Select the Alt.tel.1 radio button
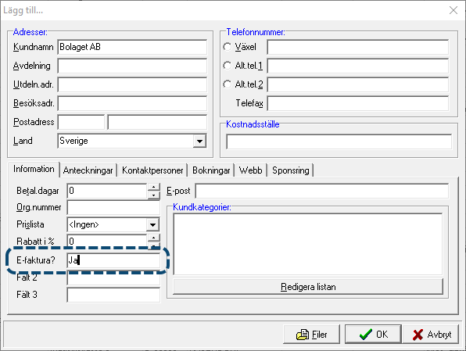Viewport: 466px width, 351px height. pos(227,66)
